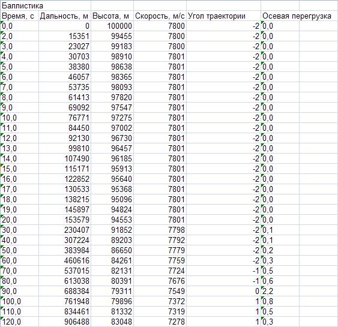Screen dimensions: 338x327
Task: Select range cell '122852'
Action: pos(65,179)
